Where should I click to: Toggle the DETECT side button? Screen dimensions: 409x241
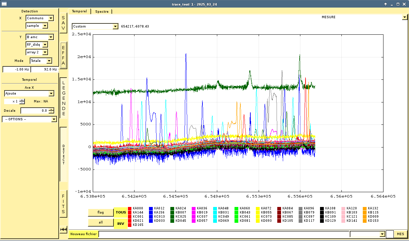(63, 154)
